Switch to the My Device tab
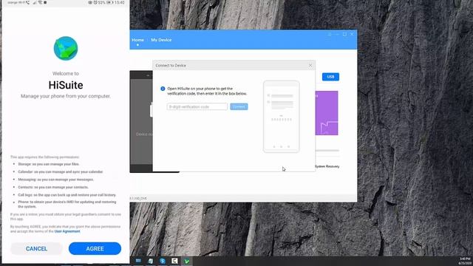This screenshot has height=266, width=473. (161, 40)
